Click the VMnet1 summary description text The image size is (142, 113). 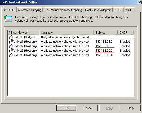click(x=65, y=42)
